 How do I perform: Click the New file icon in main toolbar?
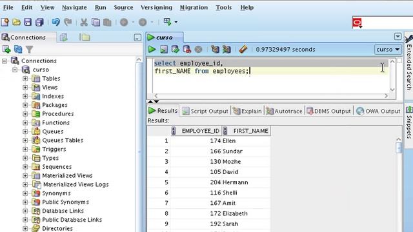coord(5,22)
